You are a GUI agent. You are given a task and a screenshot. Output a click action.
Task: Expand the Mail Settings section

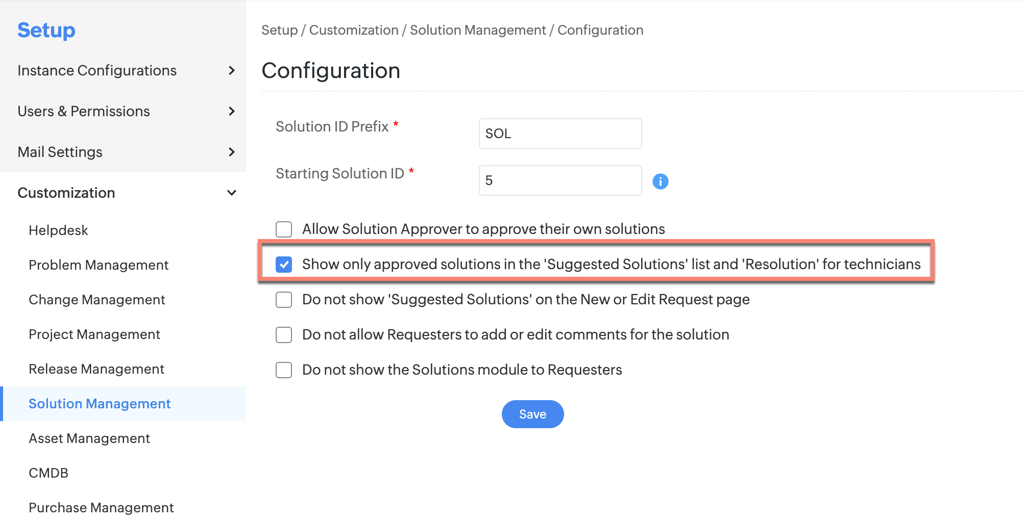tap(231, 152)
